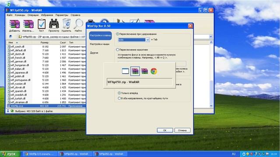280x157 pixels.
Task: Switch to the WinFlip 0.5 Chrome taskbar button
Action: 40,154
